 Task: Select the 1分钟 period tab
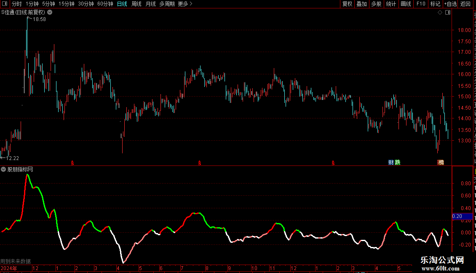pyautogui.click(x=32, y=4)
